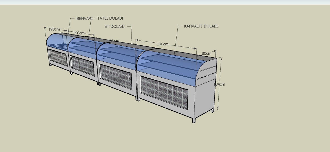Select the 80cm depth dimension at right end

[206, 54]
